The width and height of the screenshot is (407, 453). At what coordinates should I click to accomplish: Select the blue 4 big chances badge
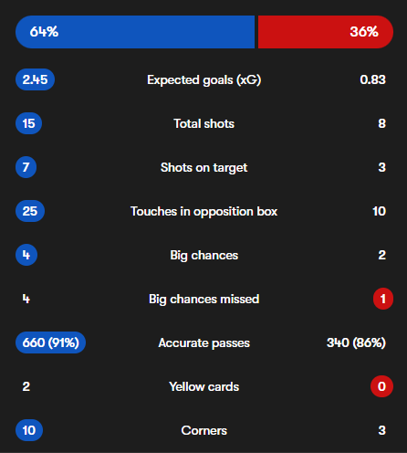[26, 255]
